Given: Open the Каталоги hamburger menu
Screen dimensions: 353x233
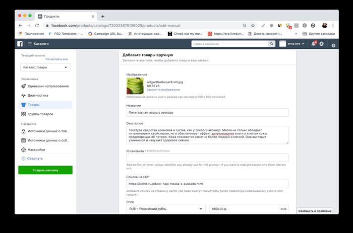Looking at the screenshot, I should [x=38, y=44].
